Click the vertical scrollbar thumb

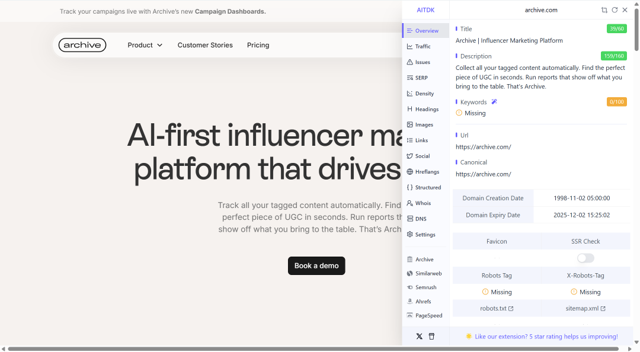coord(636,30)
